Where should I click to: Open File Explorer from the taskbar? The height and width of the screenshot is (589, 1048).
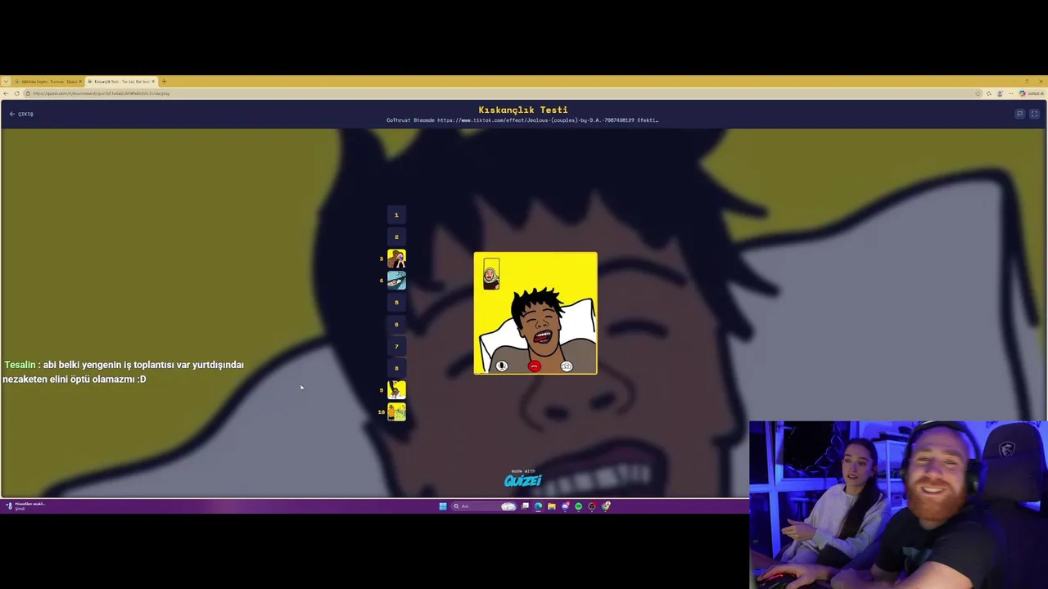552,506
